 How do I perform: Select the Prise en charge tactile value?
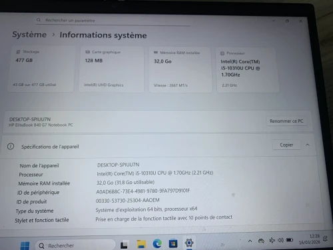pyautogui.click(x=164, y=218)
